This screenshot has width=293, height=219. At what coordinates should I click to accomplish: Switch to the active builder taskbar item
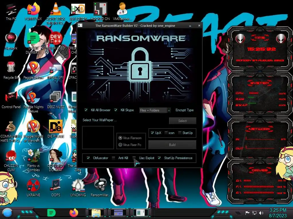click(140, 213)
